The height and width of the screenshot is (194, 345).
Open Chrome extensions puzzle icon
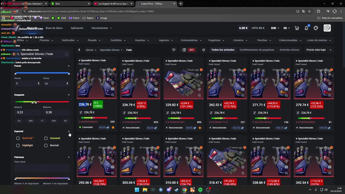[x=319, y=11]
